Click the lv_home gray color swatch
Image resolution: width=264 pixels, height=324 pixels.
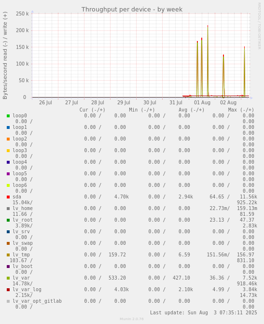(8, 209)
